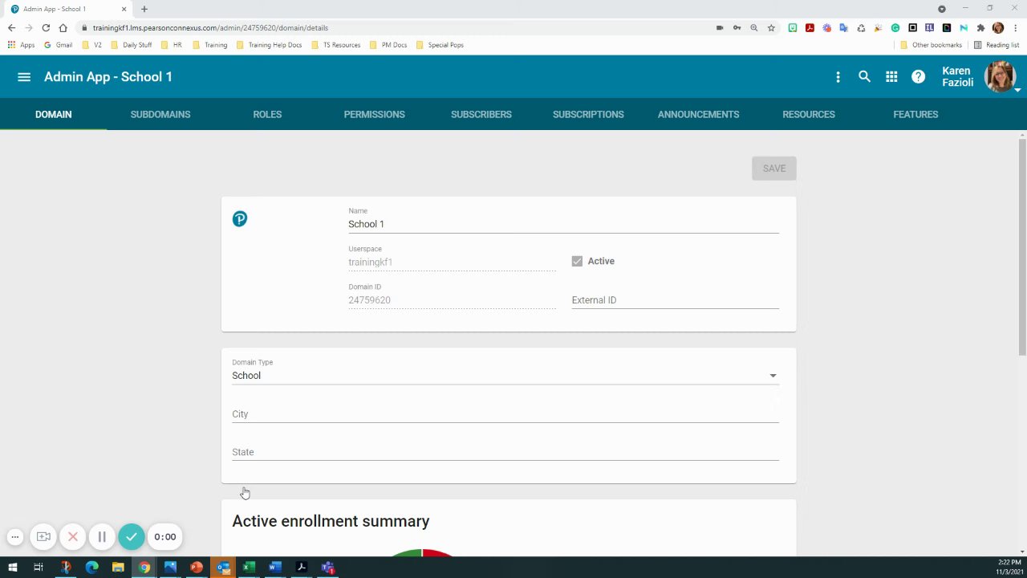Click the City input field
The image size is (1027, 578).
click(x=505, y=414)
